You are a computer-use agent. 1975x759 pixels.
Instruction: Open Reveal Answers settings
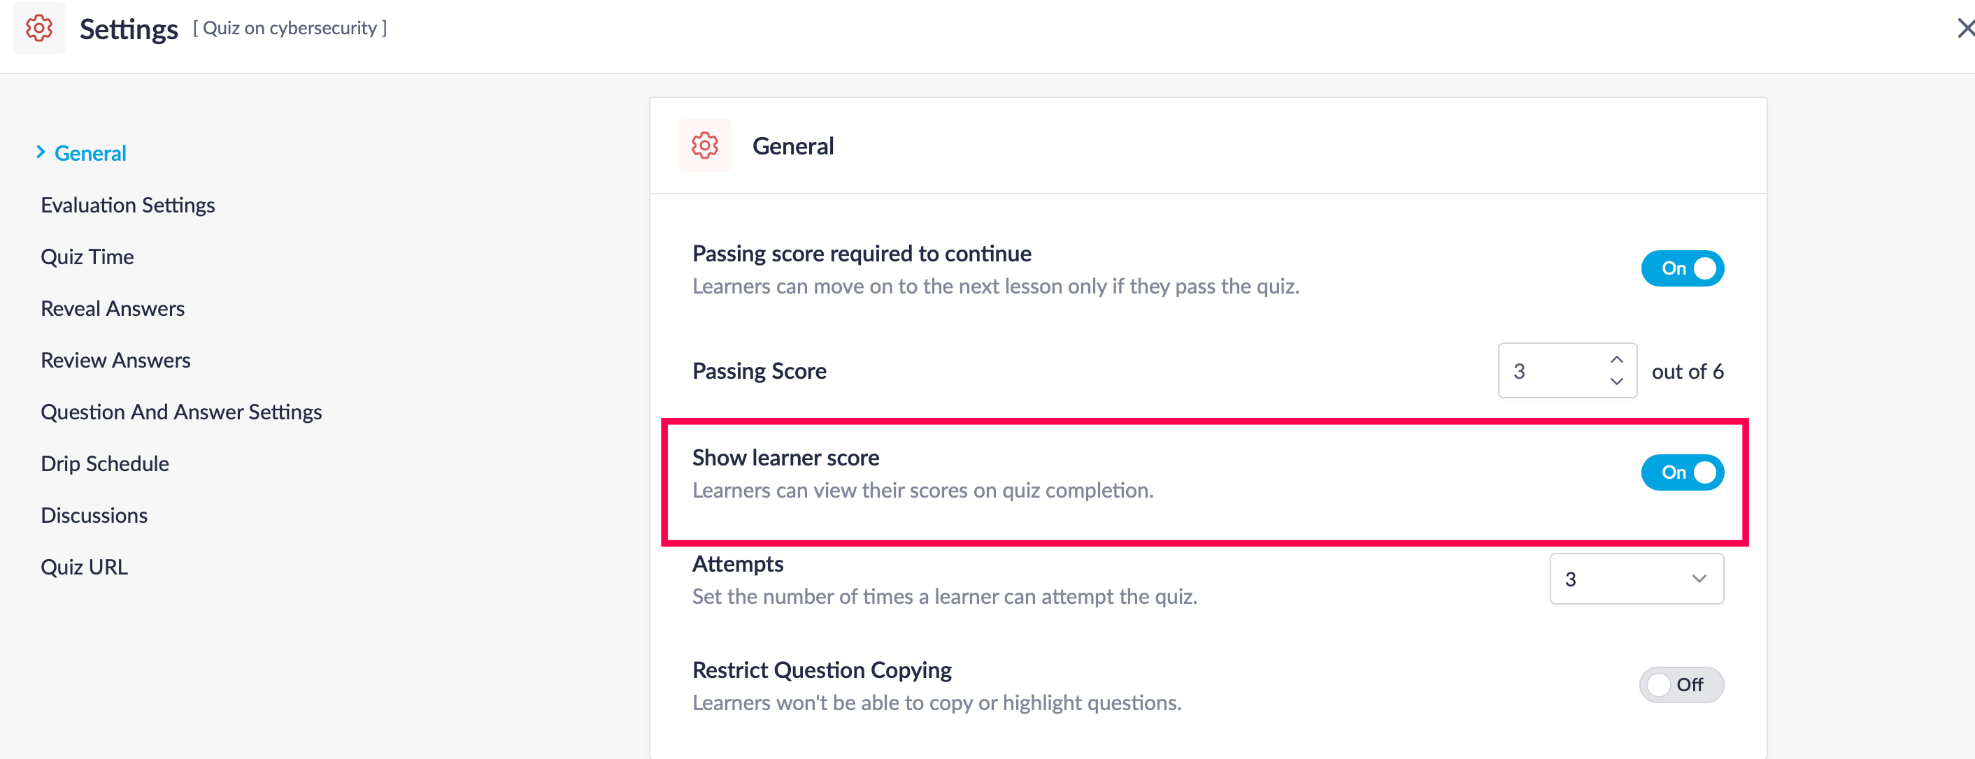tap(113, 309)
